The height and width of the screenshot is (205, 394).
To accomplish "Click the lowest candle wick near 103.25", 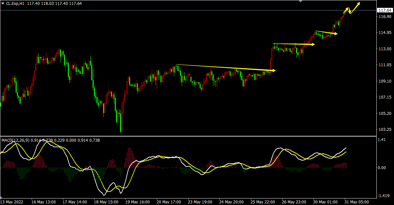I will [x=121, y=131].
